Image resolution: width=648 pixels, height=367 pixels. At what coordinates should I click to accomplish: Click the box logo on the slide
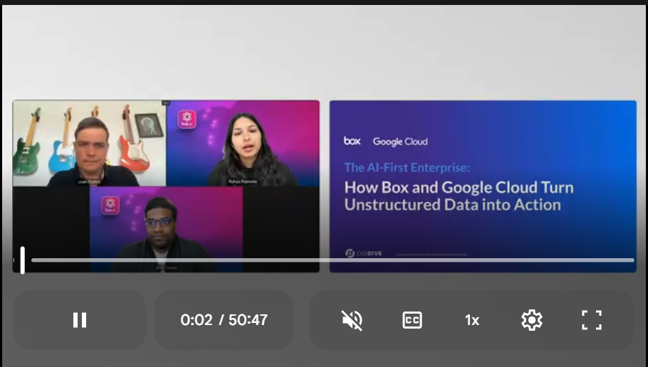pyautogui.click(x=352, y=141)
